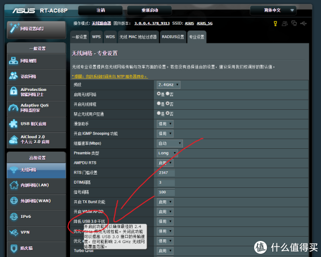The image size is (321, 257).
Task: Select No for enable wireless network
Action: (x=167, y=94)
